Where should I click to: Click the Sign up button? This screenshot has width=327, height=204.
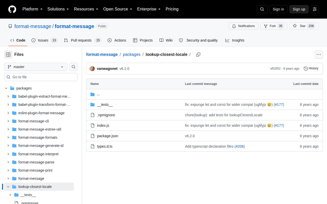pyautogui.click(x=299, y=9)
